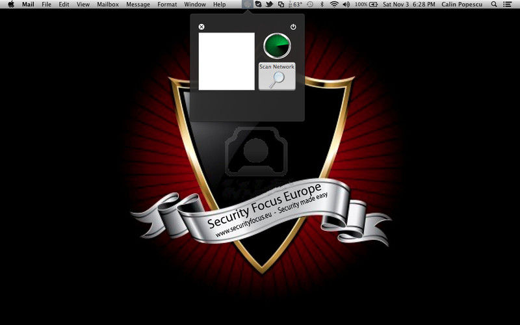
Task: Open the Help menu
Action: tap(219, 5)
